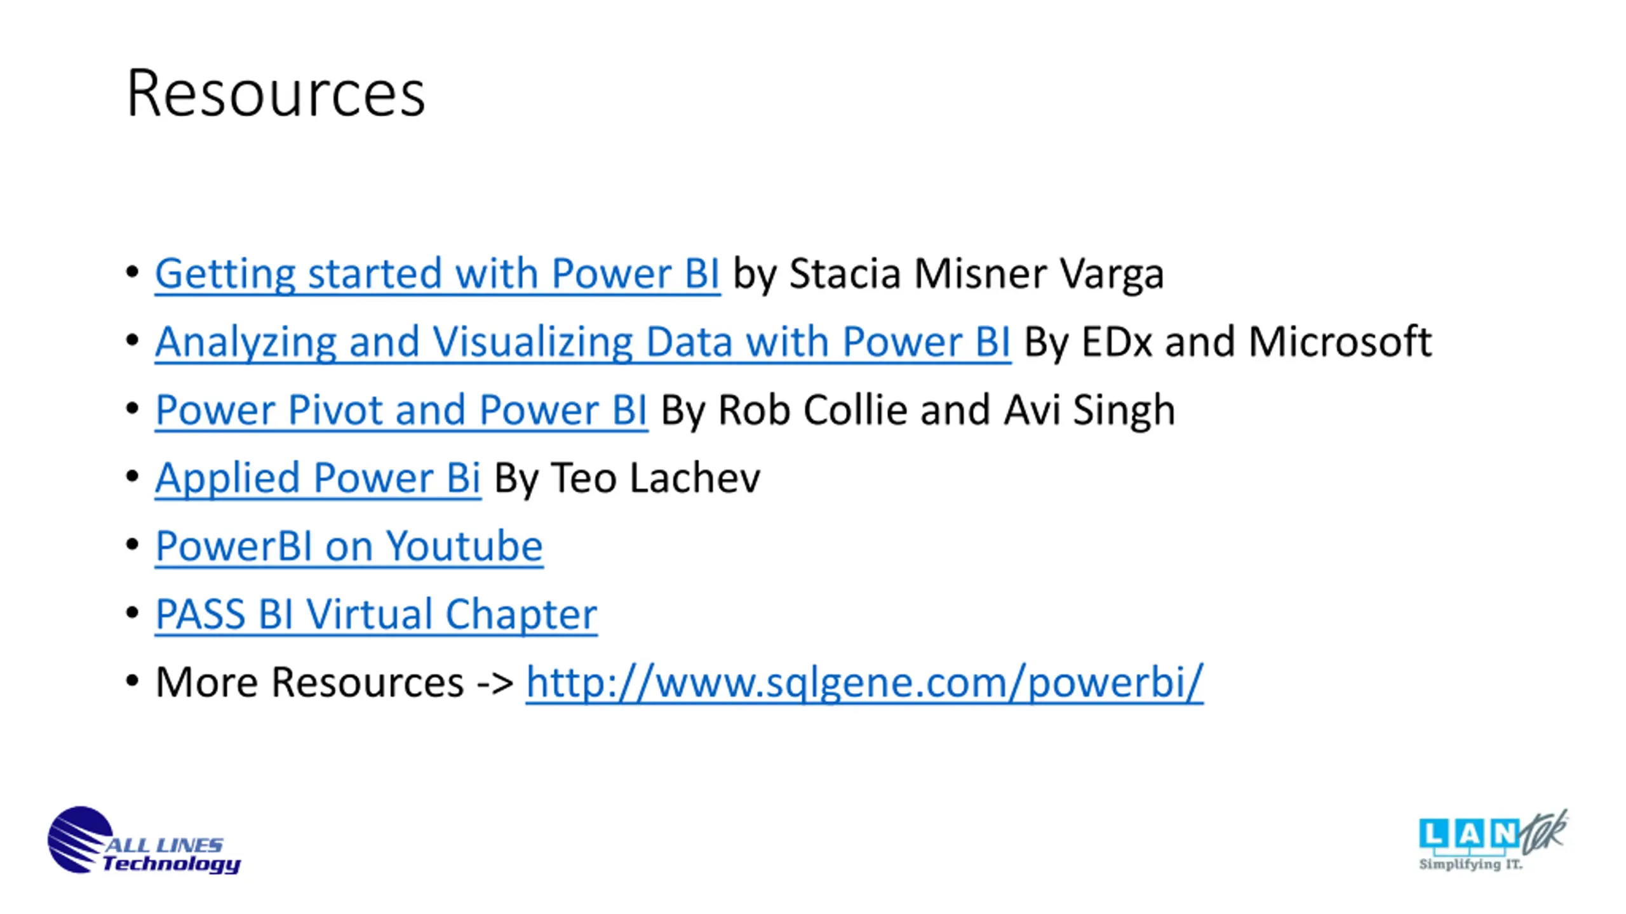Click the author text Stacia Misner Varga
The width and height of the screenshot is (1626, 914).
(976, 274)
